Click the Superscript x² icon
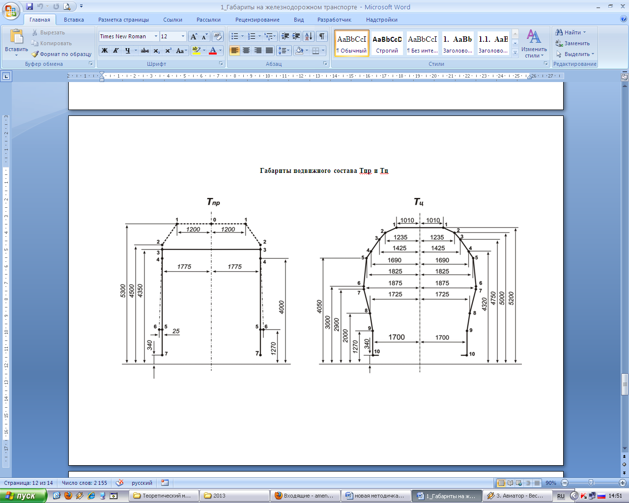Viewport: 629px width, 503px height. point(168,51)
